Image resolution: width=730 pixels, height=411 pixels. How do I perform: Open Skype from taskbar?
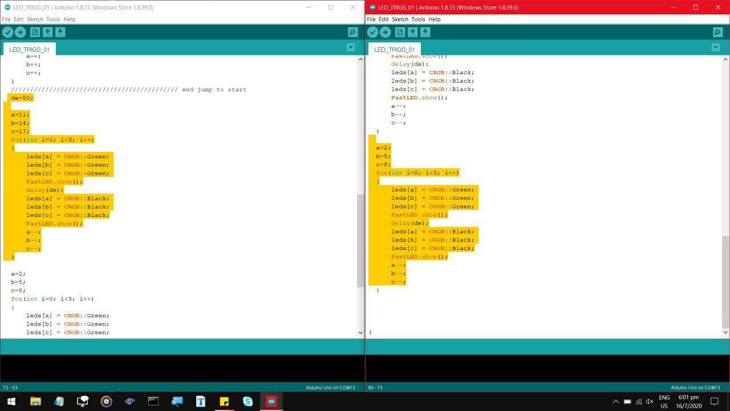coord(248,401)
